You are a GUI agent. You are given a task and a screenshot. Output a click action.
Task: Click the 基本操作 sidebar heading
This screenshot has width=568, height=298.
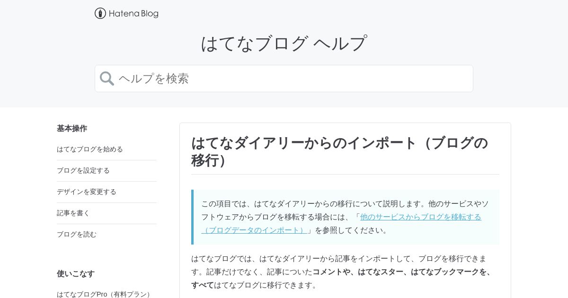coord(72,128)
